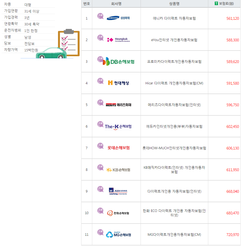The image size is (242, 246).
Task: Click the purple 손보 badge in 롯데손해보험 row
Action: pyautogui.click(x=100, y=146)
